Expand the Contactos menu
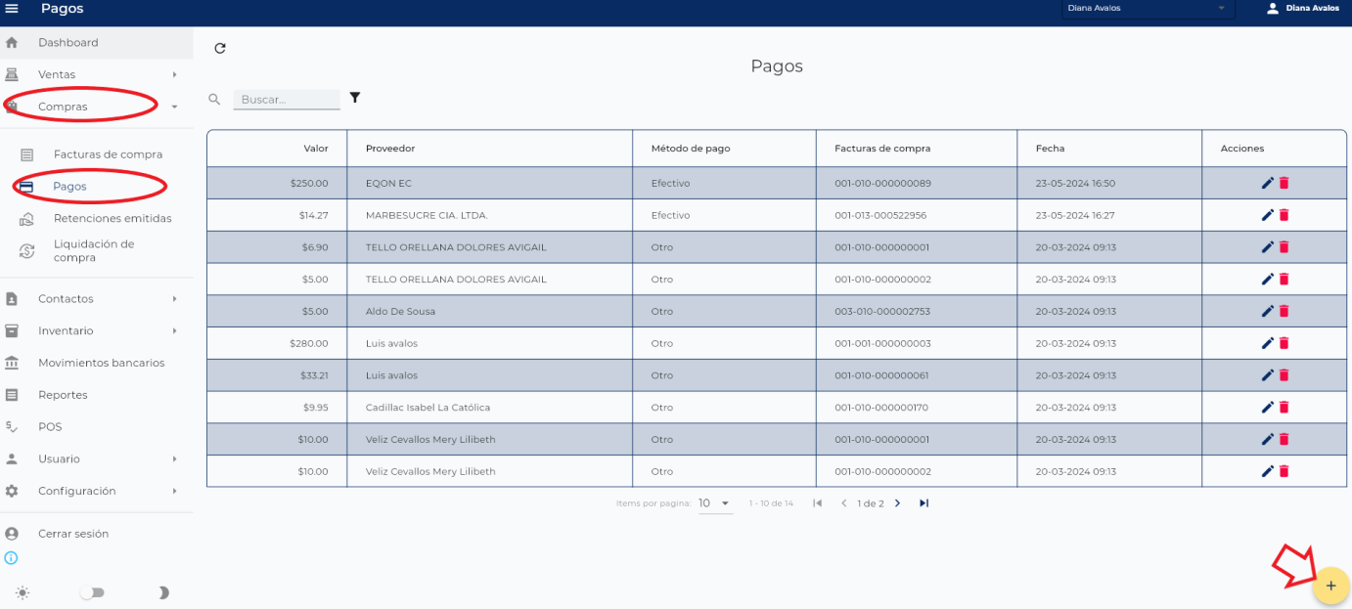This screenshot has width=1352, height=609. (97, 299)
